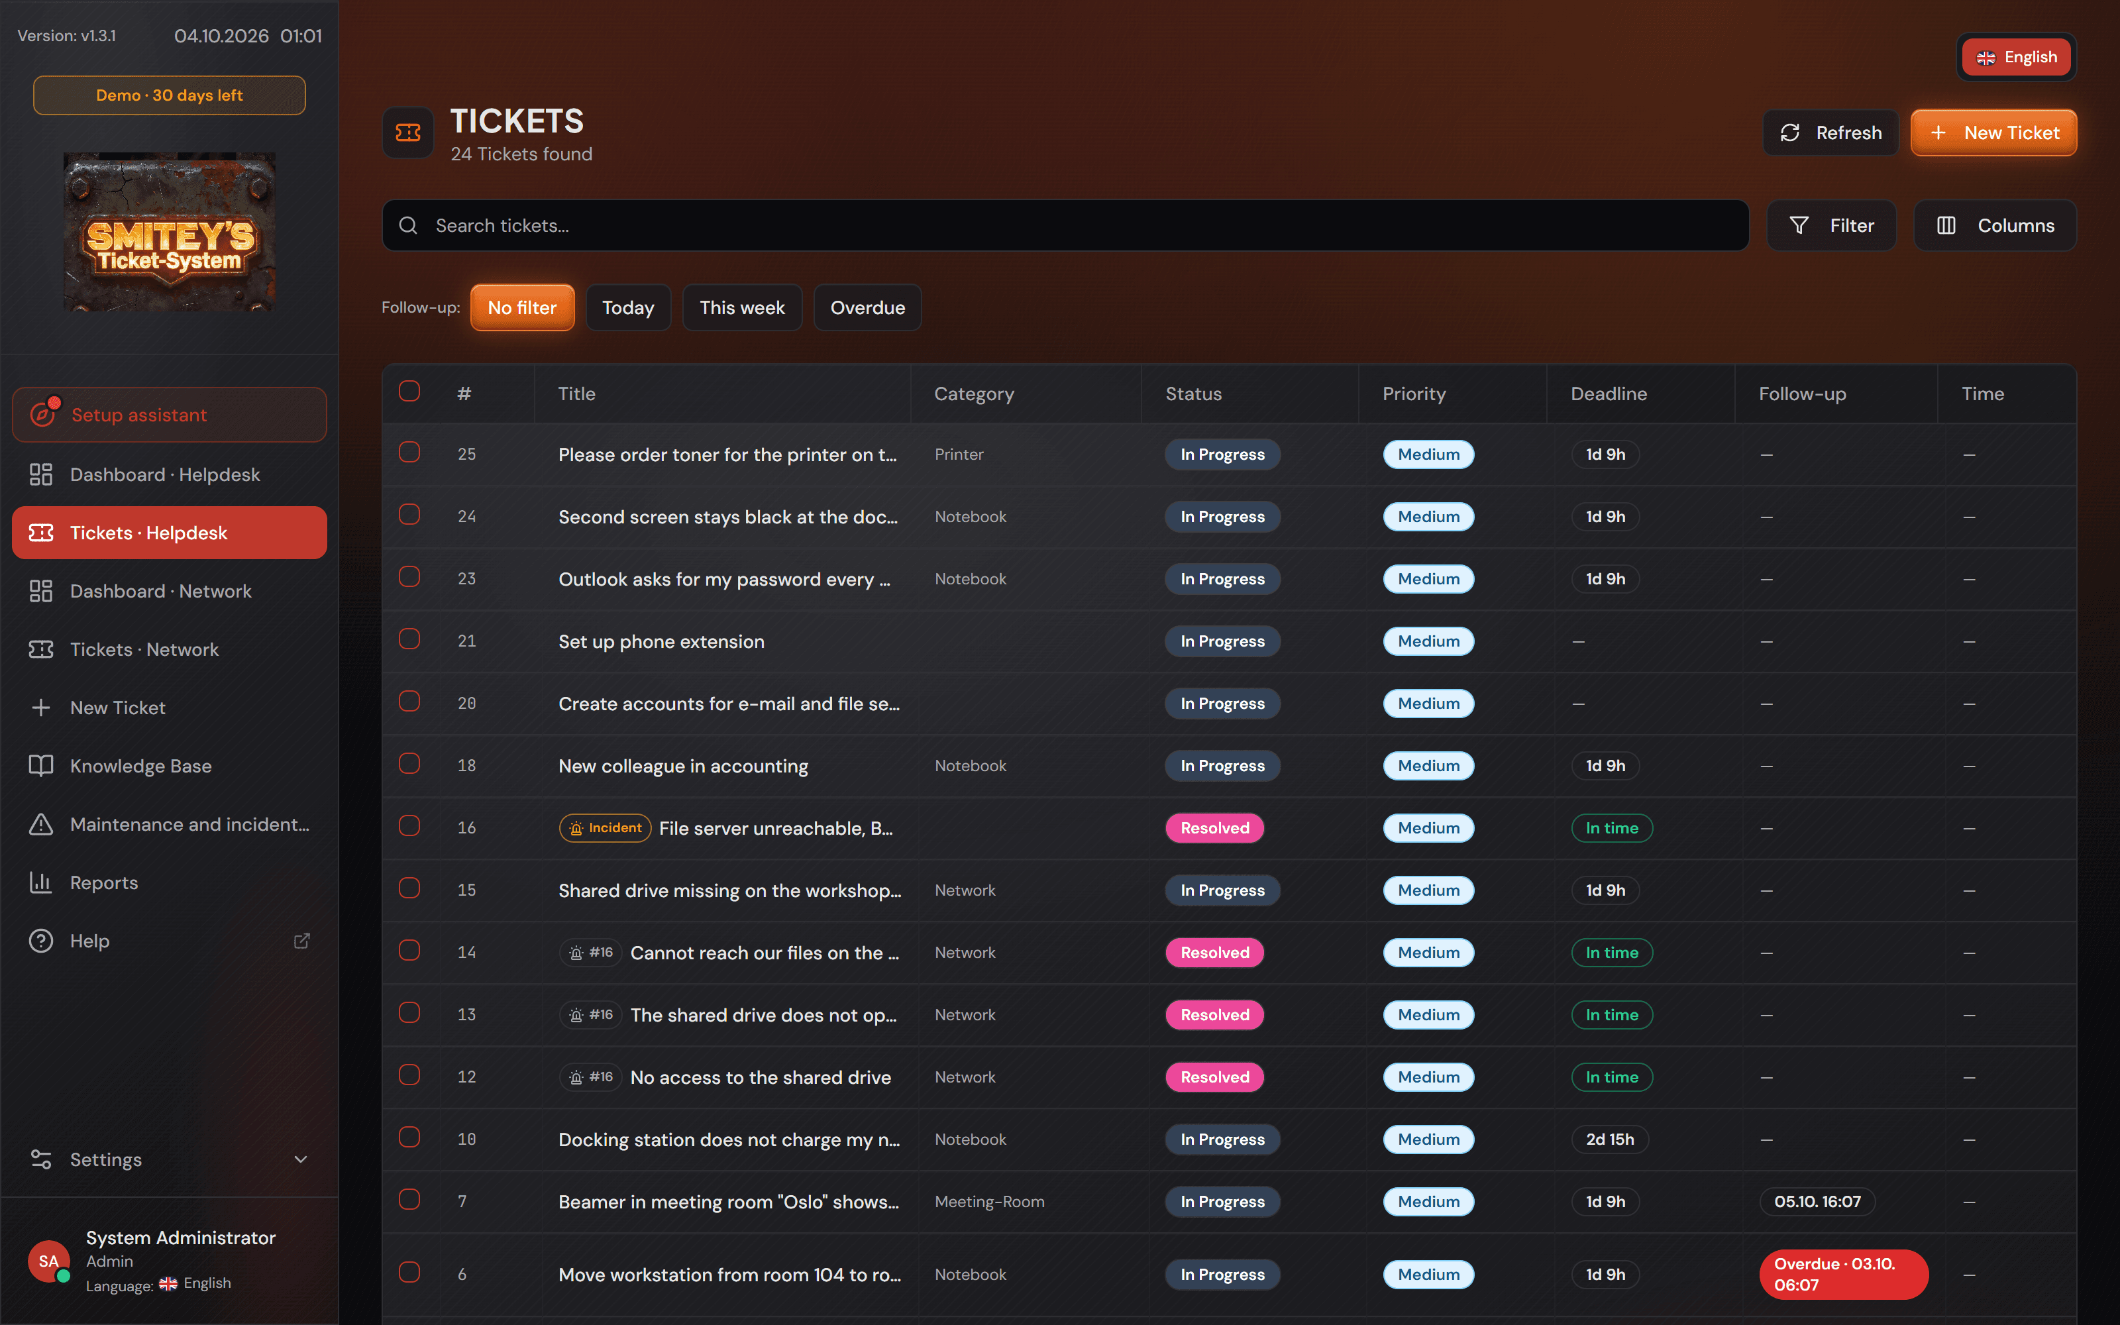Viewport: 2120px width, 1325px height.
Task: Click the Settings sliders icon
Action: [x=41, y=1159]
